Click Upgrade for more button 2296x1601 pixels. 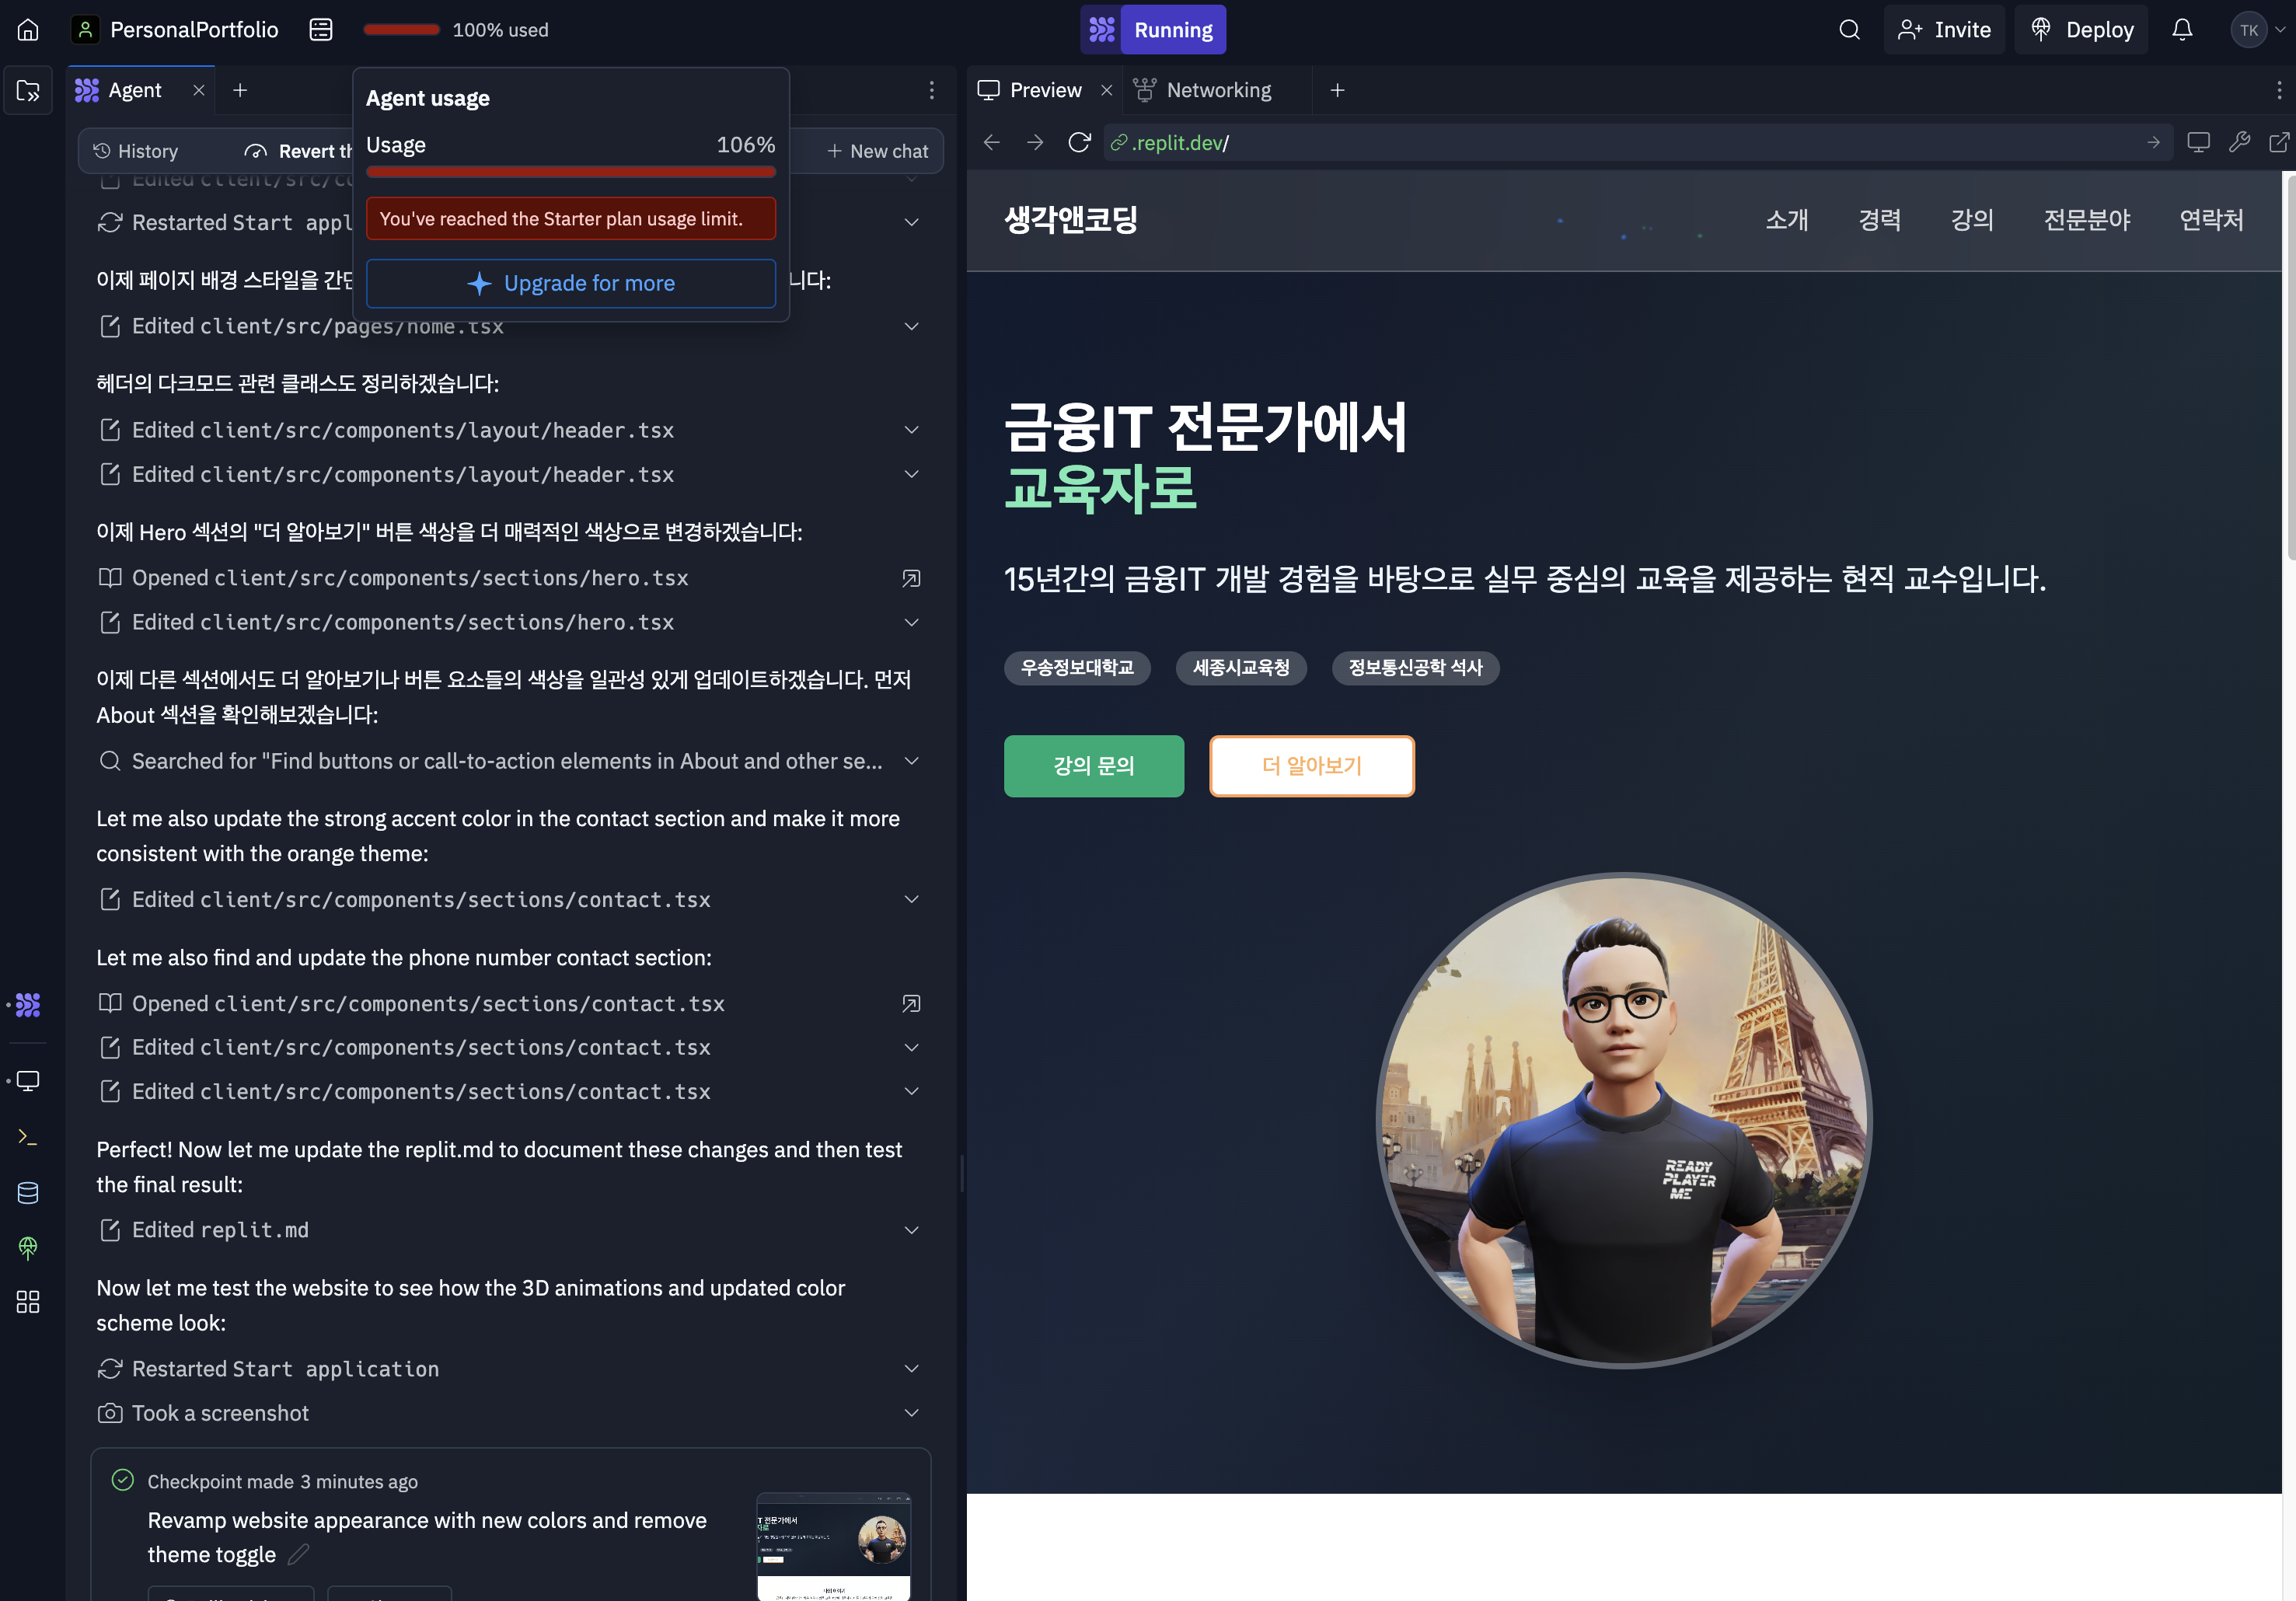pyautogui.click(x=571, y=283)
